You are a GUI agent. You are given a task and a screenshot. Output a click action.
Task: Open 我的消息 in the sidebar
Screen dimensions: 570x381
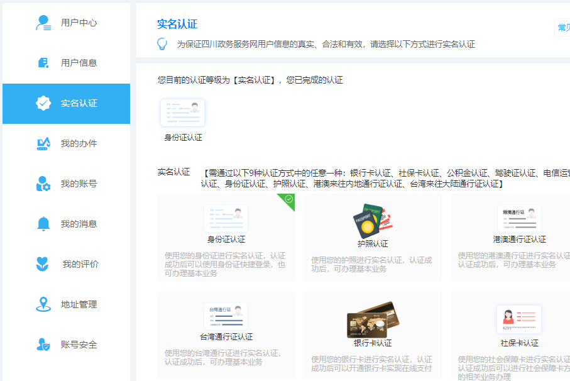click(x=79, y=224)
